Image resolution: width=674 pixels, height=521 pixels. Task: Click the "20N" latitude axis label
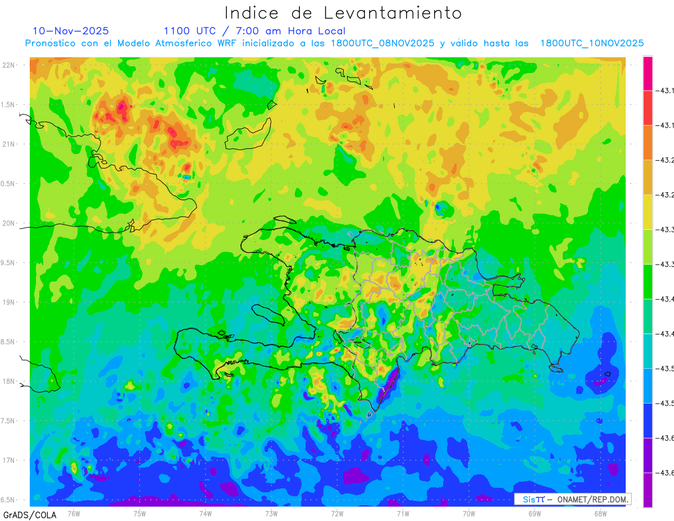click(x=8, y=223)
